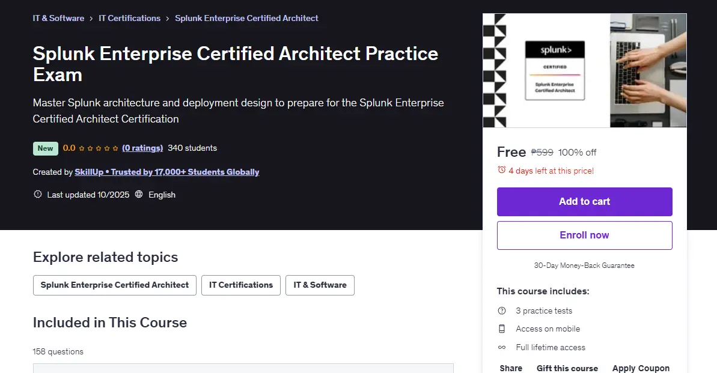
Task: Click the New badge label
Action: click(45, 148)
